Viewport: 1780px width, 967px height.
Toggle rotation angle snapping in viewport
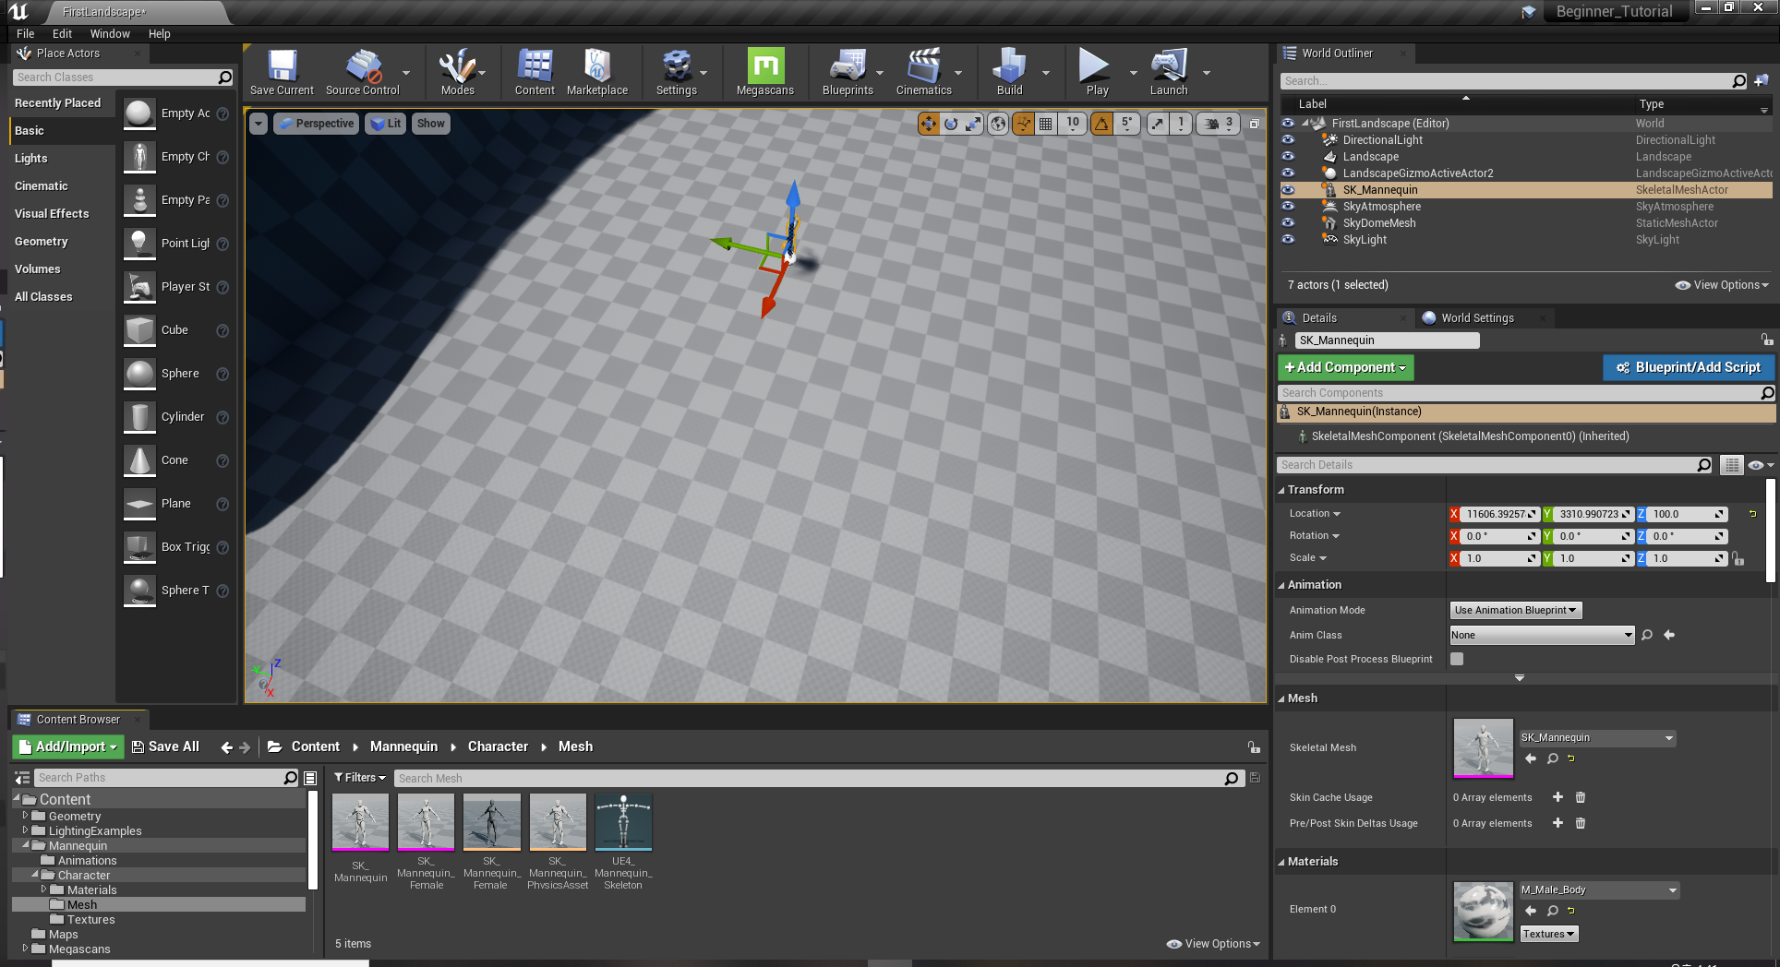pyautogui.click(x=1101, y=124)
